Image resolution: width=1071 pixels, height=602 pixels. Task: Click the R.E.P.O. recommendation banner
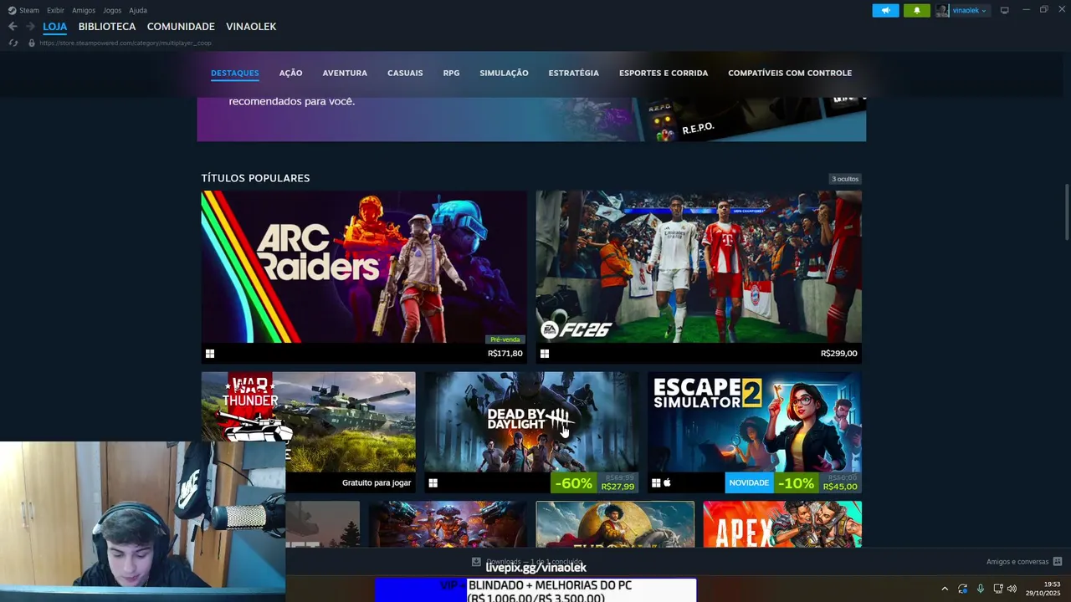tap(531, 119)
